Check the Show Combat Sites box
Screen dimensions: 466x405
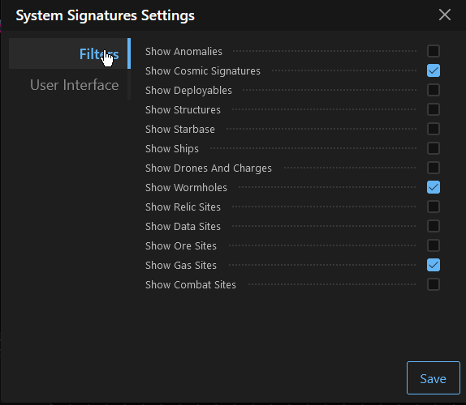pos(434,284)
